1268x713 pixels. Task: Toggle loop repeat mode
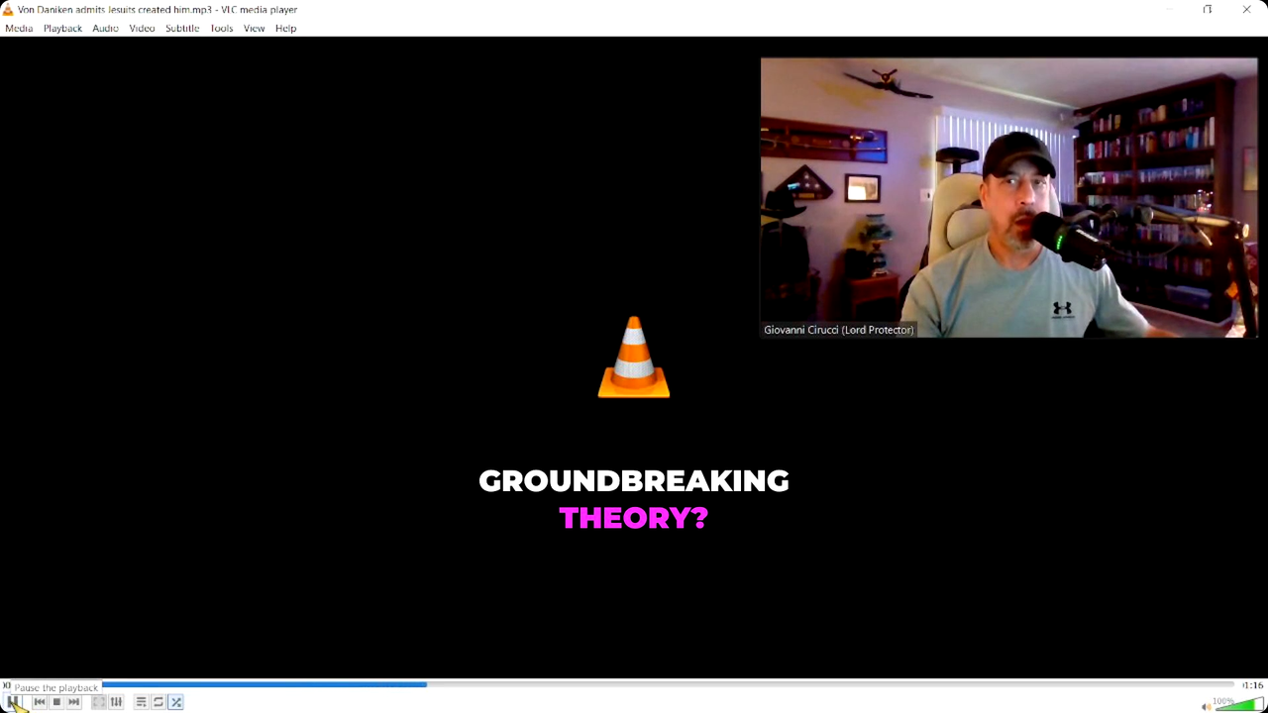[x=158, y=702]
